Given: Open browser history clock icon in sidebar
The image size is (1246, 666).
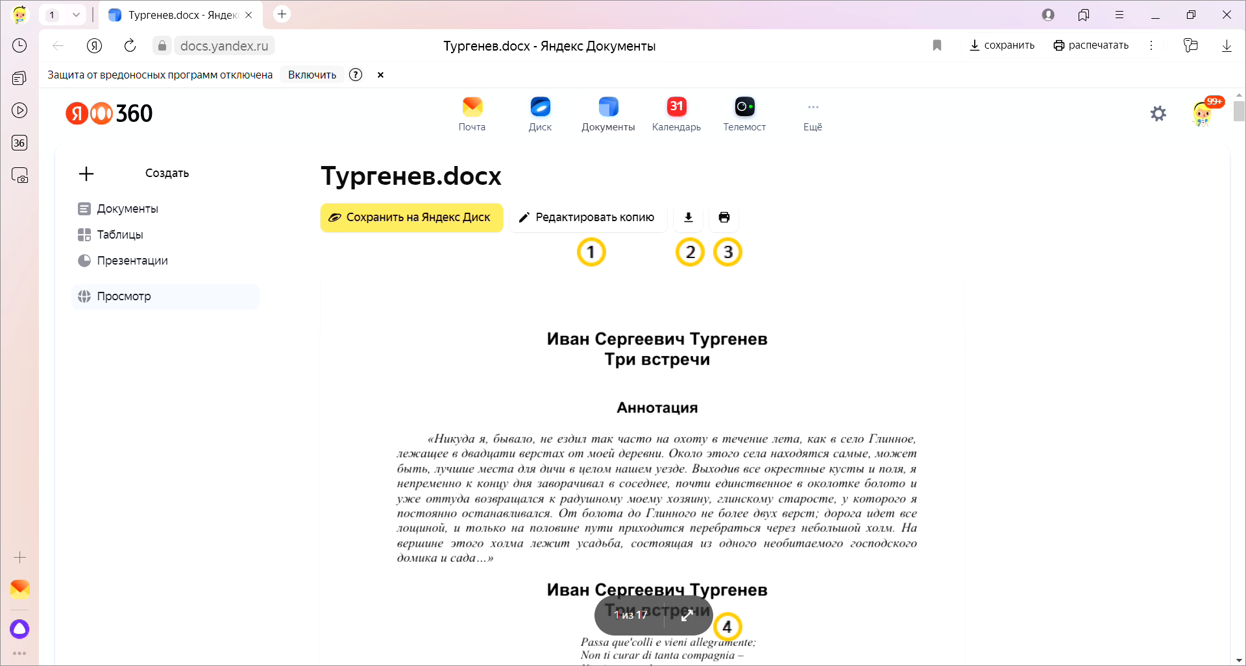Looking at the screenshot, I should click(x=19, y=45).
